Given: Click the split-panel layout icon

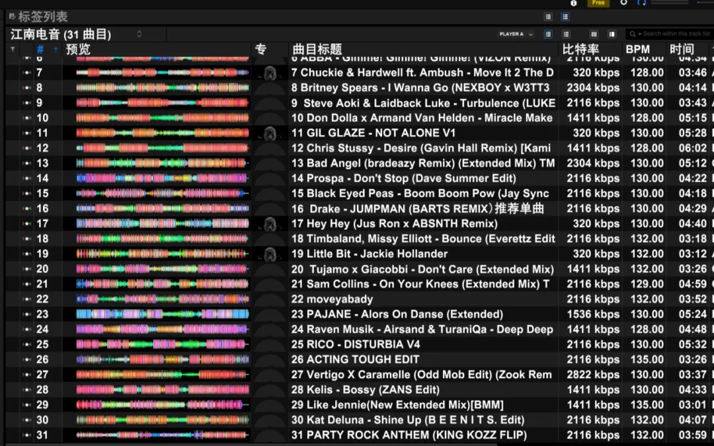Looking at the screenshot, I should point(612,34).
